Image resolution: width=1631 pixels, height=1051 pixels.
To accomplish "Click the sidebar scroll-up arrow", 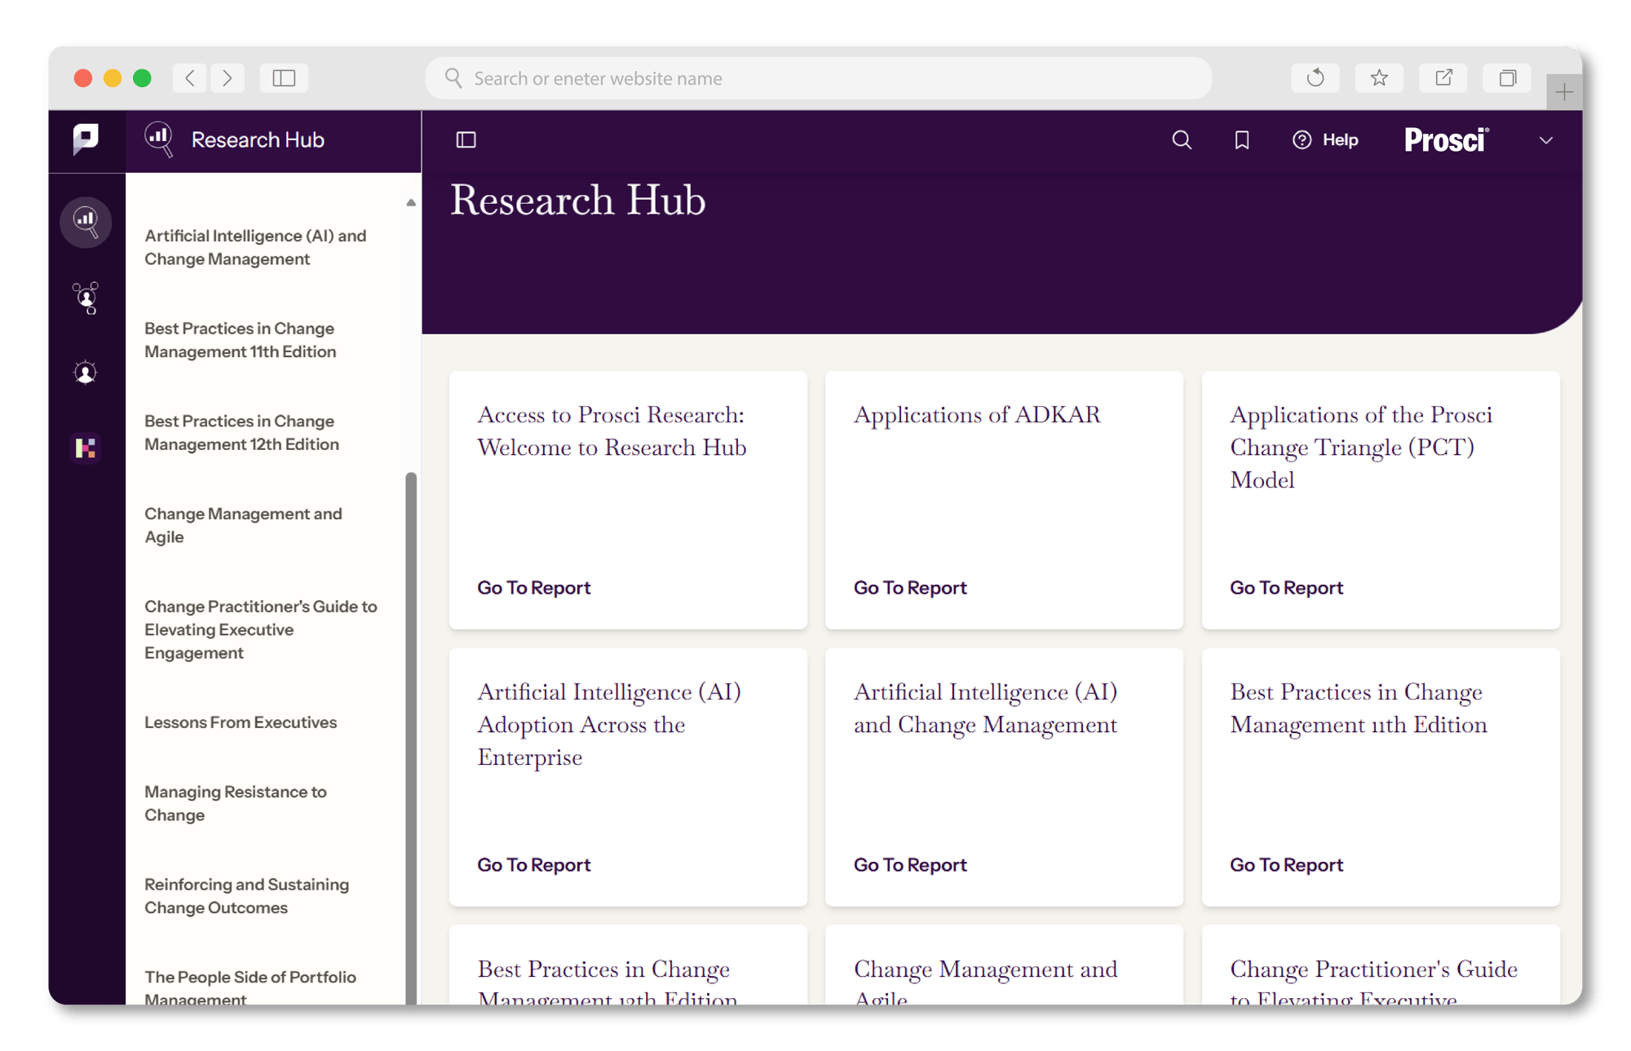I will tap(411, 202).
